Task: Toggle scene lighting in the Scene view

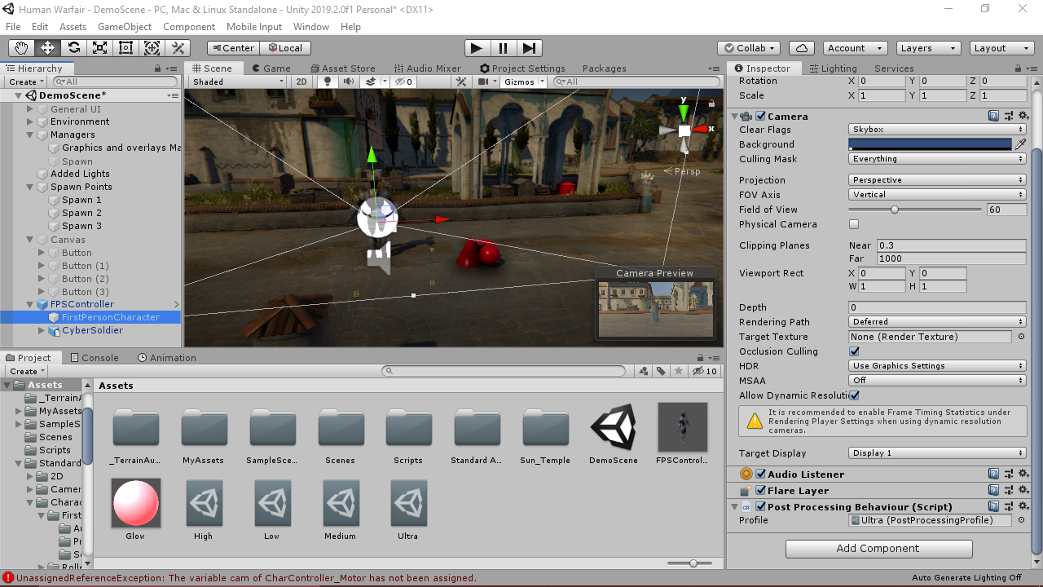Action: click(328, 82)
